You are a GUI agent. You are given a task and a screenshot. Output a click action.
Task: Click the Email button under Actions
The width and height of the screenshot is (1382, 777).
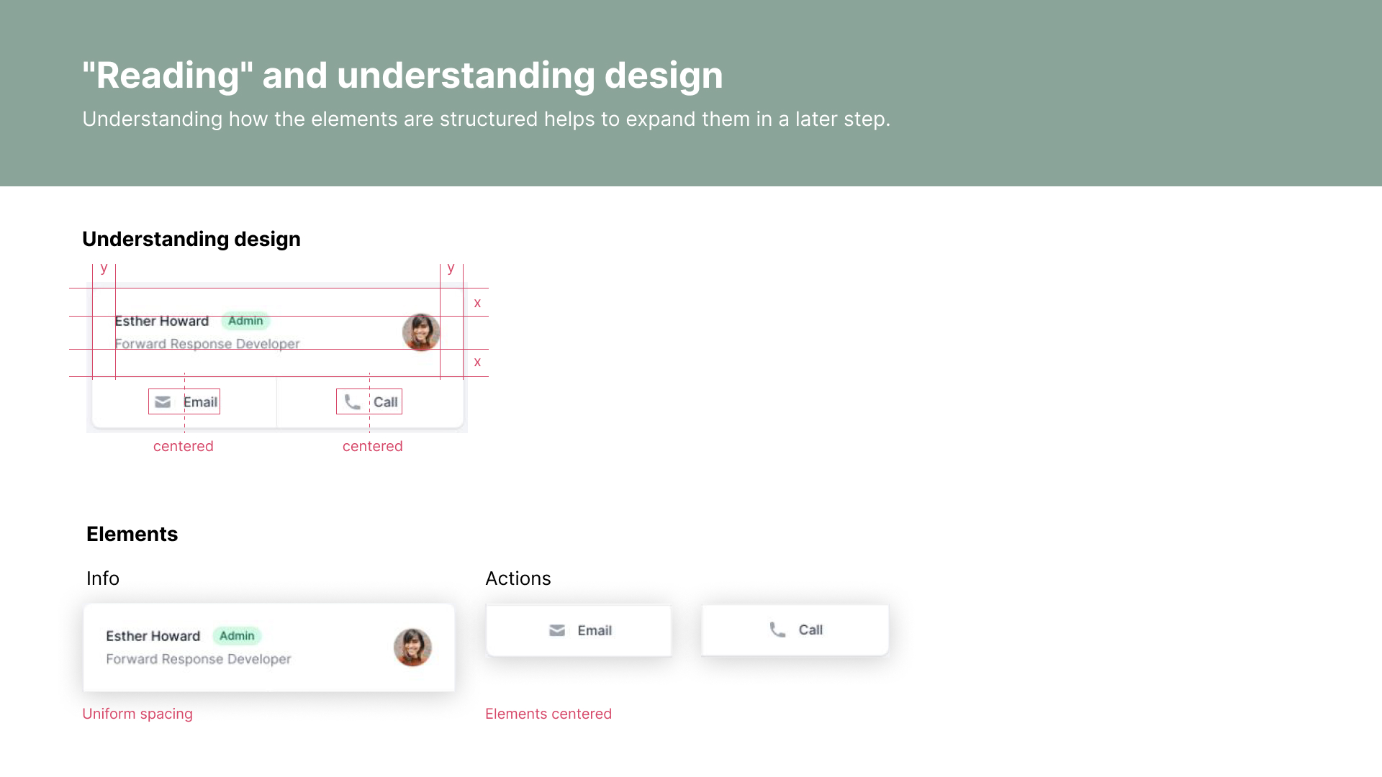579,630
